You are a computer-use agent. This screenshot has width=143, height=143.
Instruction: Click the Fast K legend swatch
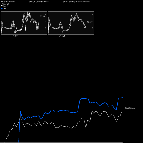(x=2, y=6)
